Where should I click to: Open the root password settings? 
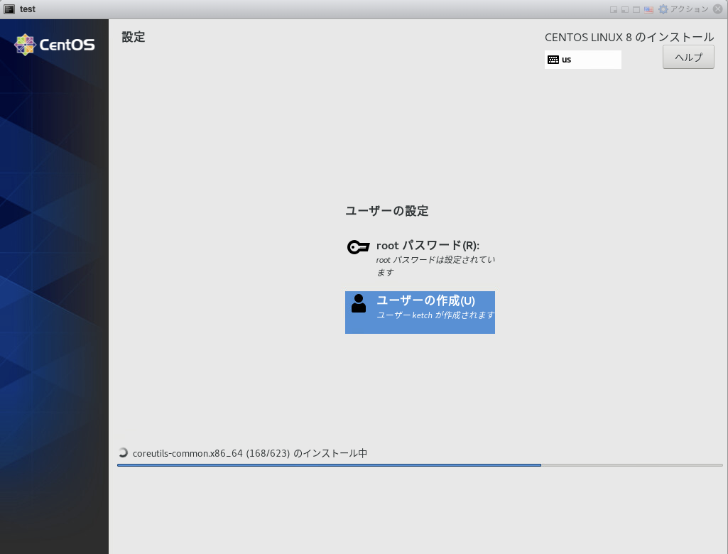click(x=420, y=259)
